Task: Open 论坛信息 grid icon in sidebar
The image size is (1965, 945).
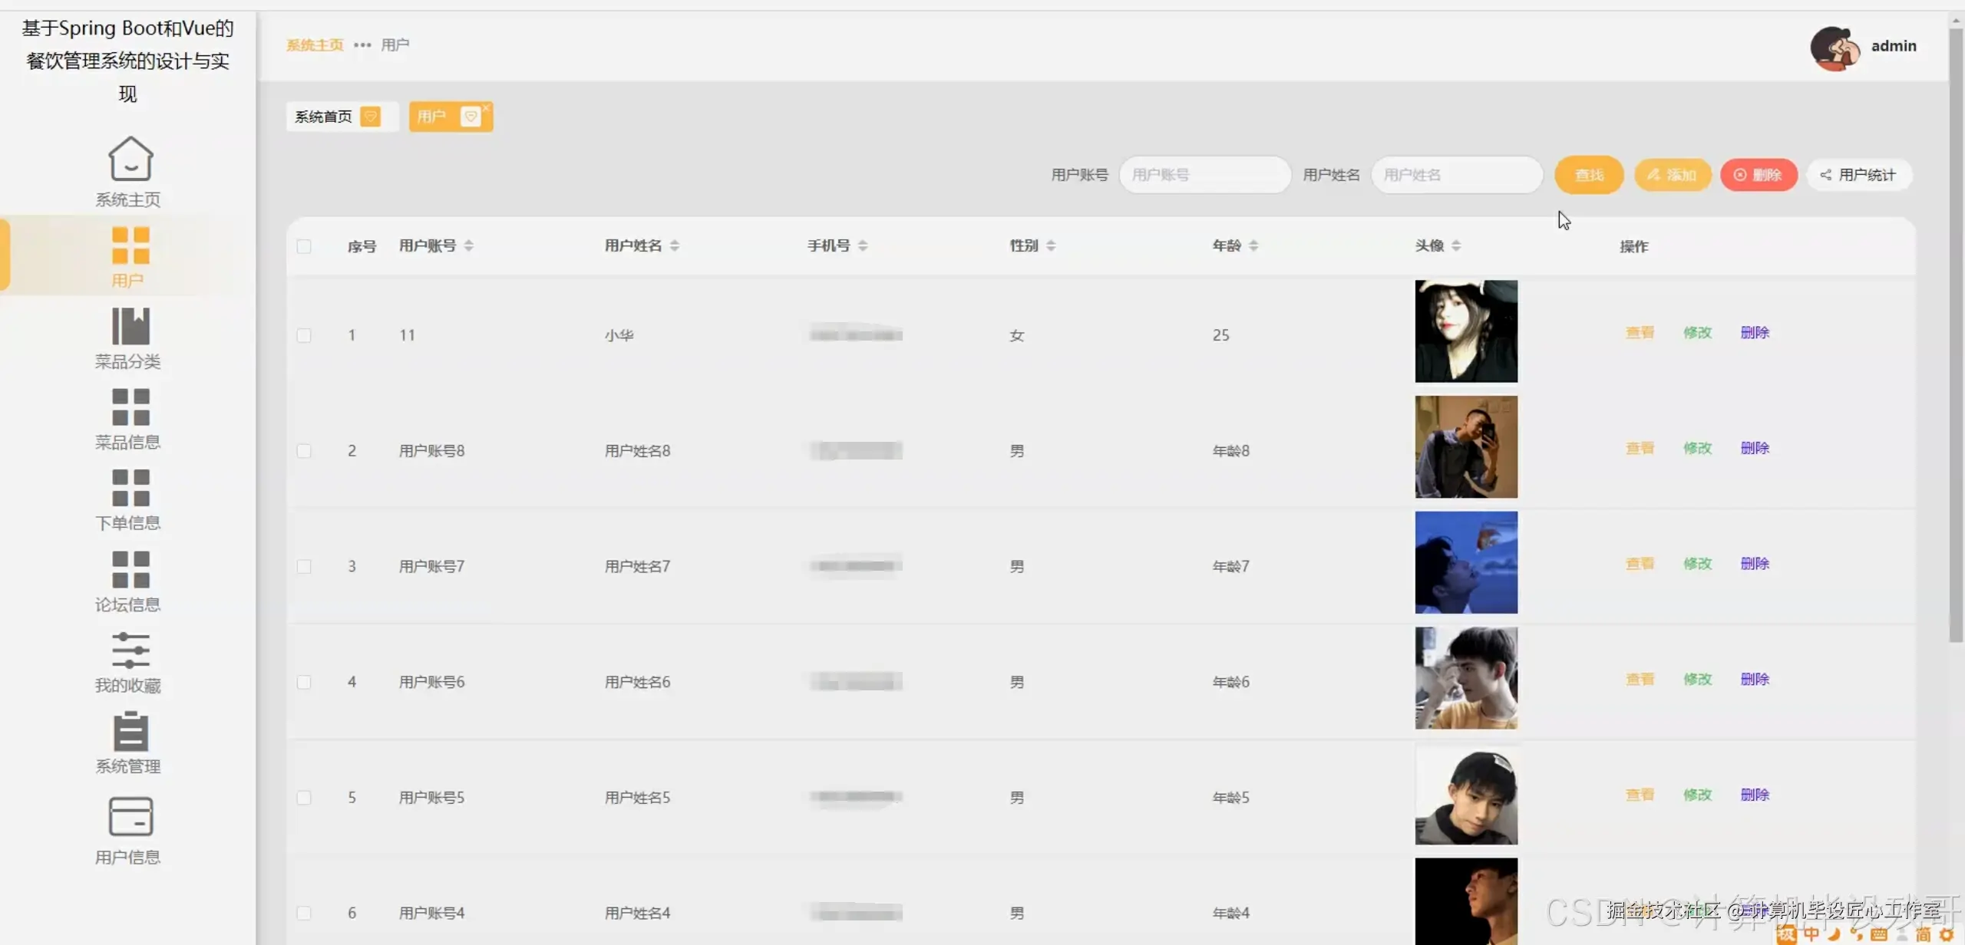Action: [x=130, y=569]
